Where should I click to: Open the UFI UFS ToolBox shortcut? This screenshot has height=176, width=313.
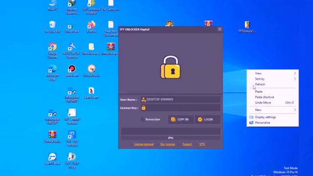(x=72, y=138)
